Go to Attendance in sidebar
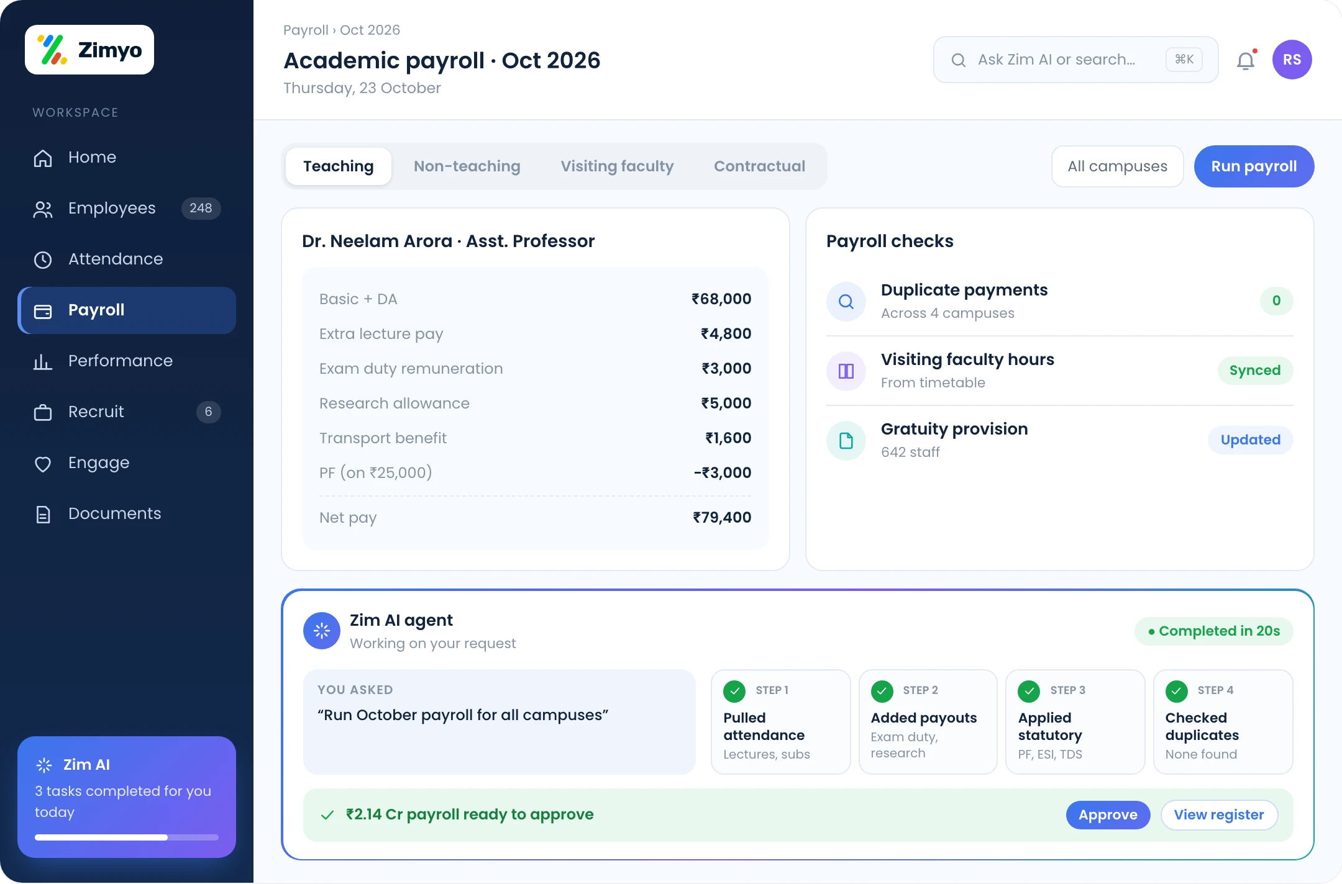The width and height of the screenshot is (1342, 884). point(127,259)
